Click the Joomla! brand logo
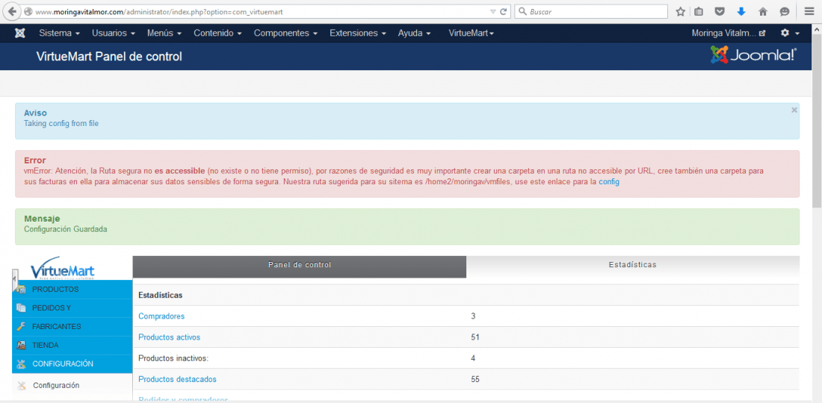Screen dimensions: 822x403 click(x=753, y=55)
